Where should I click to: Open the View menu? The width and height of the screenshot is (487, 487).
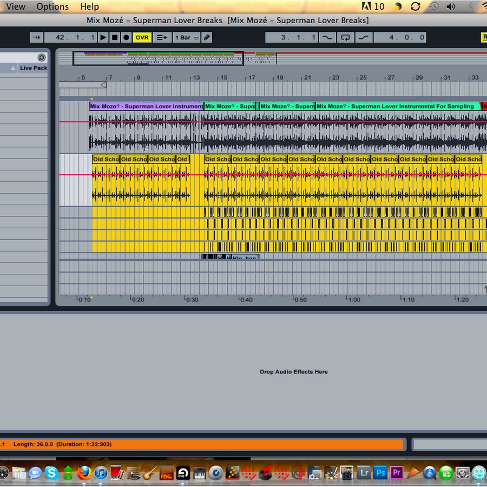[16, 6]
